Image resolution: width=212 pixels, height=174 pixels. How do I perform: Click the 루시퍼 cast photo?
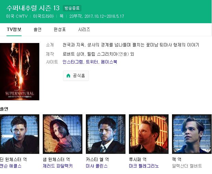(x=149, y=134)
